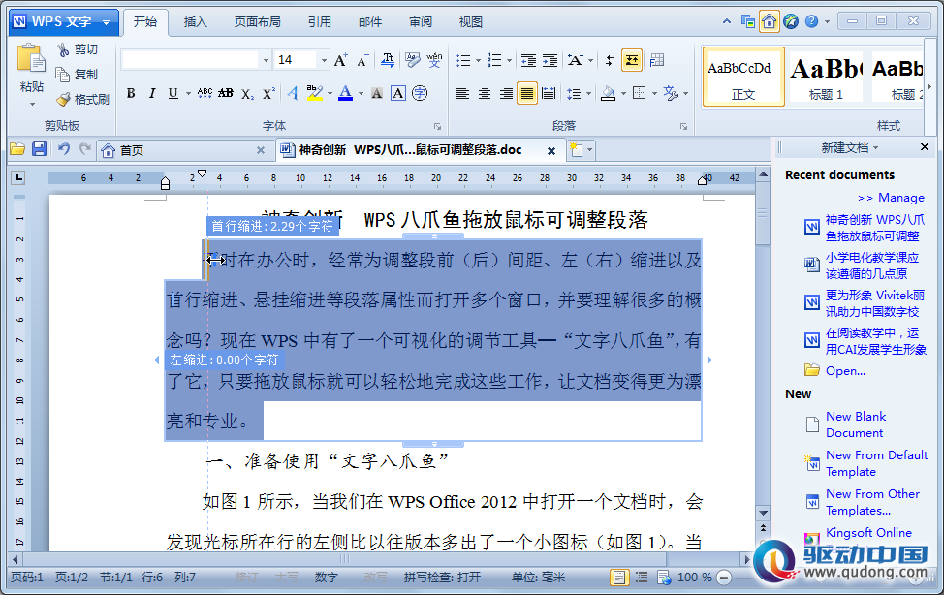
Task: Switch to page layout view in status bar
Action: 618,578
